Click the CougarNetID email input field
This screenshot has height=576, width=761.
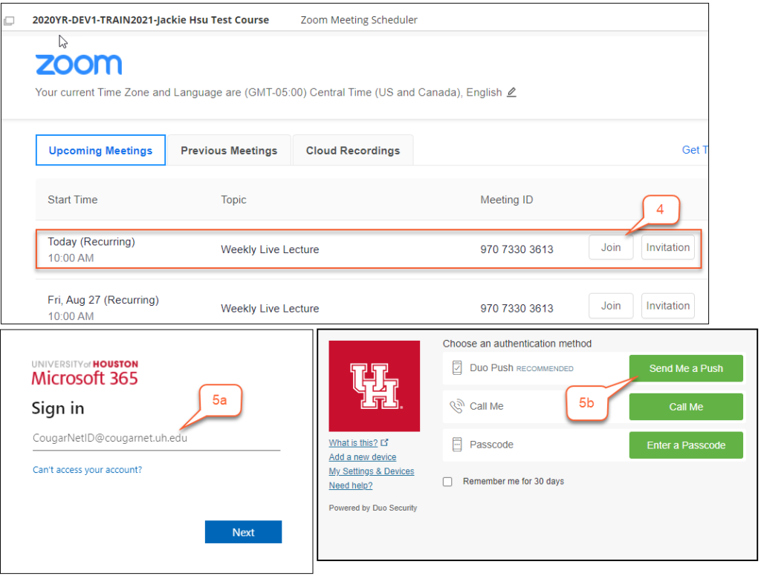(x=156, y=438)
